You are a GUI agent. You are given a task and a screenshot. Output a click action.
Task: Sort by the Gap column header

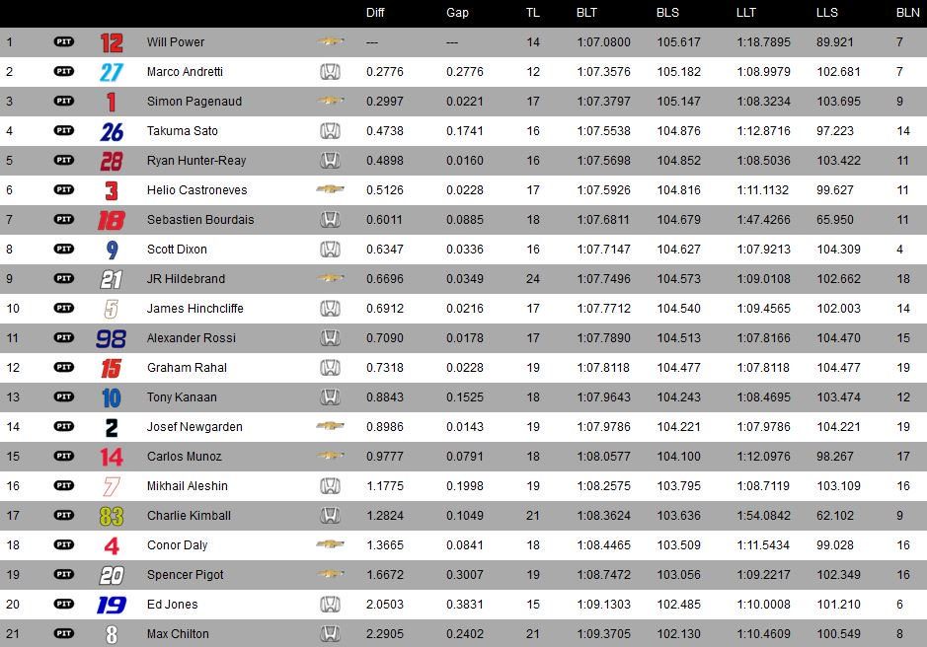click(x=457, y=13)
